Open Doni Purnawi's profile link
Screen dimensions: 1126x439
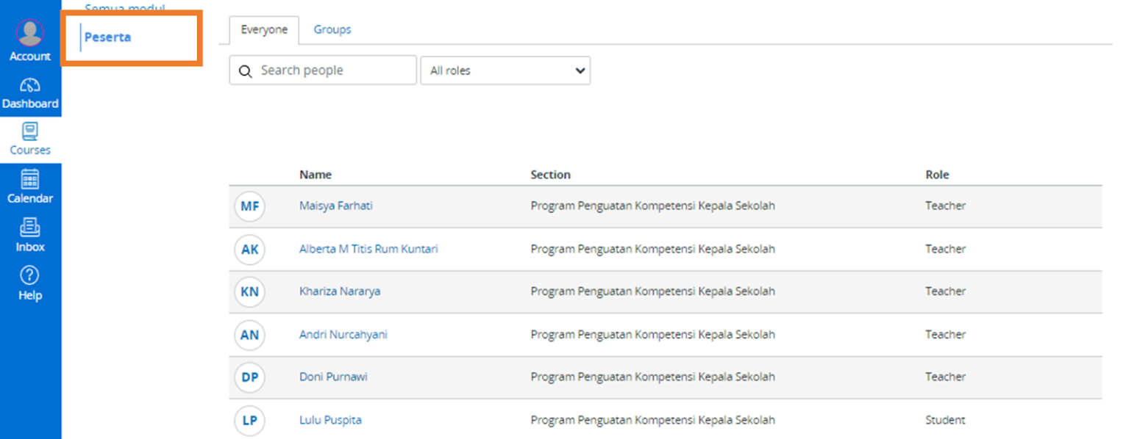click(333, 377)
